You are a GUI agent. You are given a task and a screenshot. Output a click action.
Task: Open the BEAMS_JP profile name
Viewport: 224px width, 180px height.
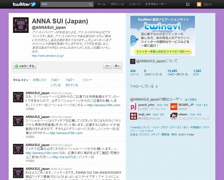click(x=186, y=105)
